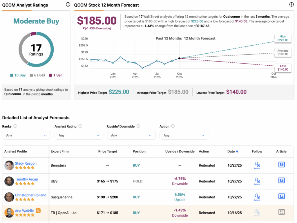The width and height of the screenshot is (297, 223).
Task: Click info icon next to Upside/Downside filter
Action: (138, 126)
